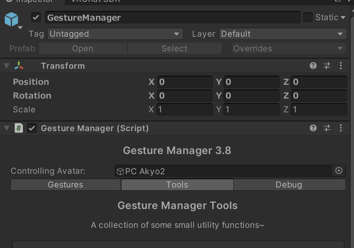The image size is (354, 248).
Task: Switch to the Debug tab
Action: (x=289, y=185)
